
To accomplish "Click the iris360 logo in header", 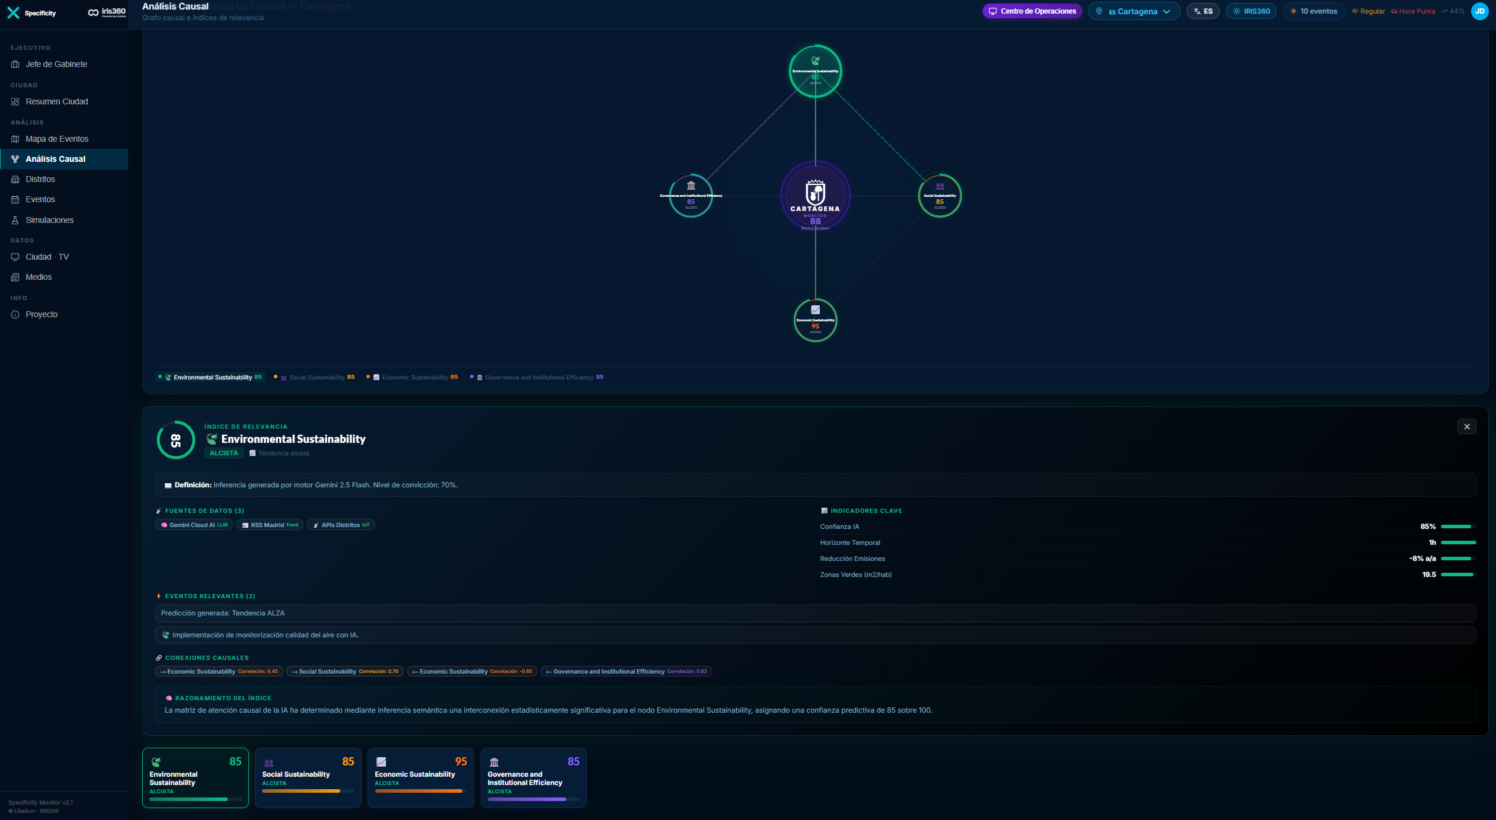I will 107,12.
